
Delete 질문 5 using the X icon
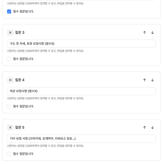click(x=10, y=127)
